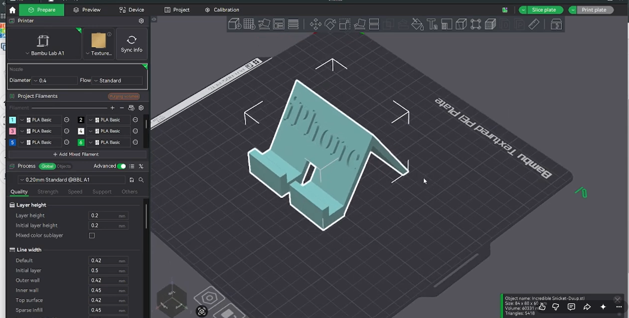Switch to the Preview tab
629x318 pixels.
coord(87,10)
